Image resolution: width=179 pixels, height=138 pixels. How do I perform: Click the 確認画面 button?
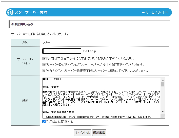[99, 133]
